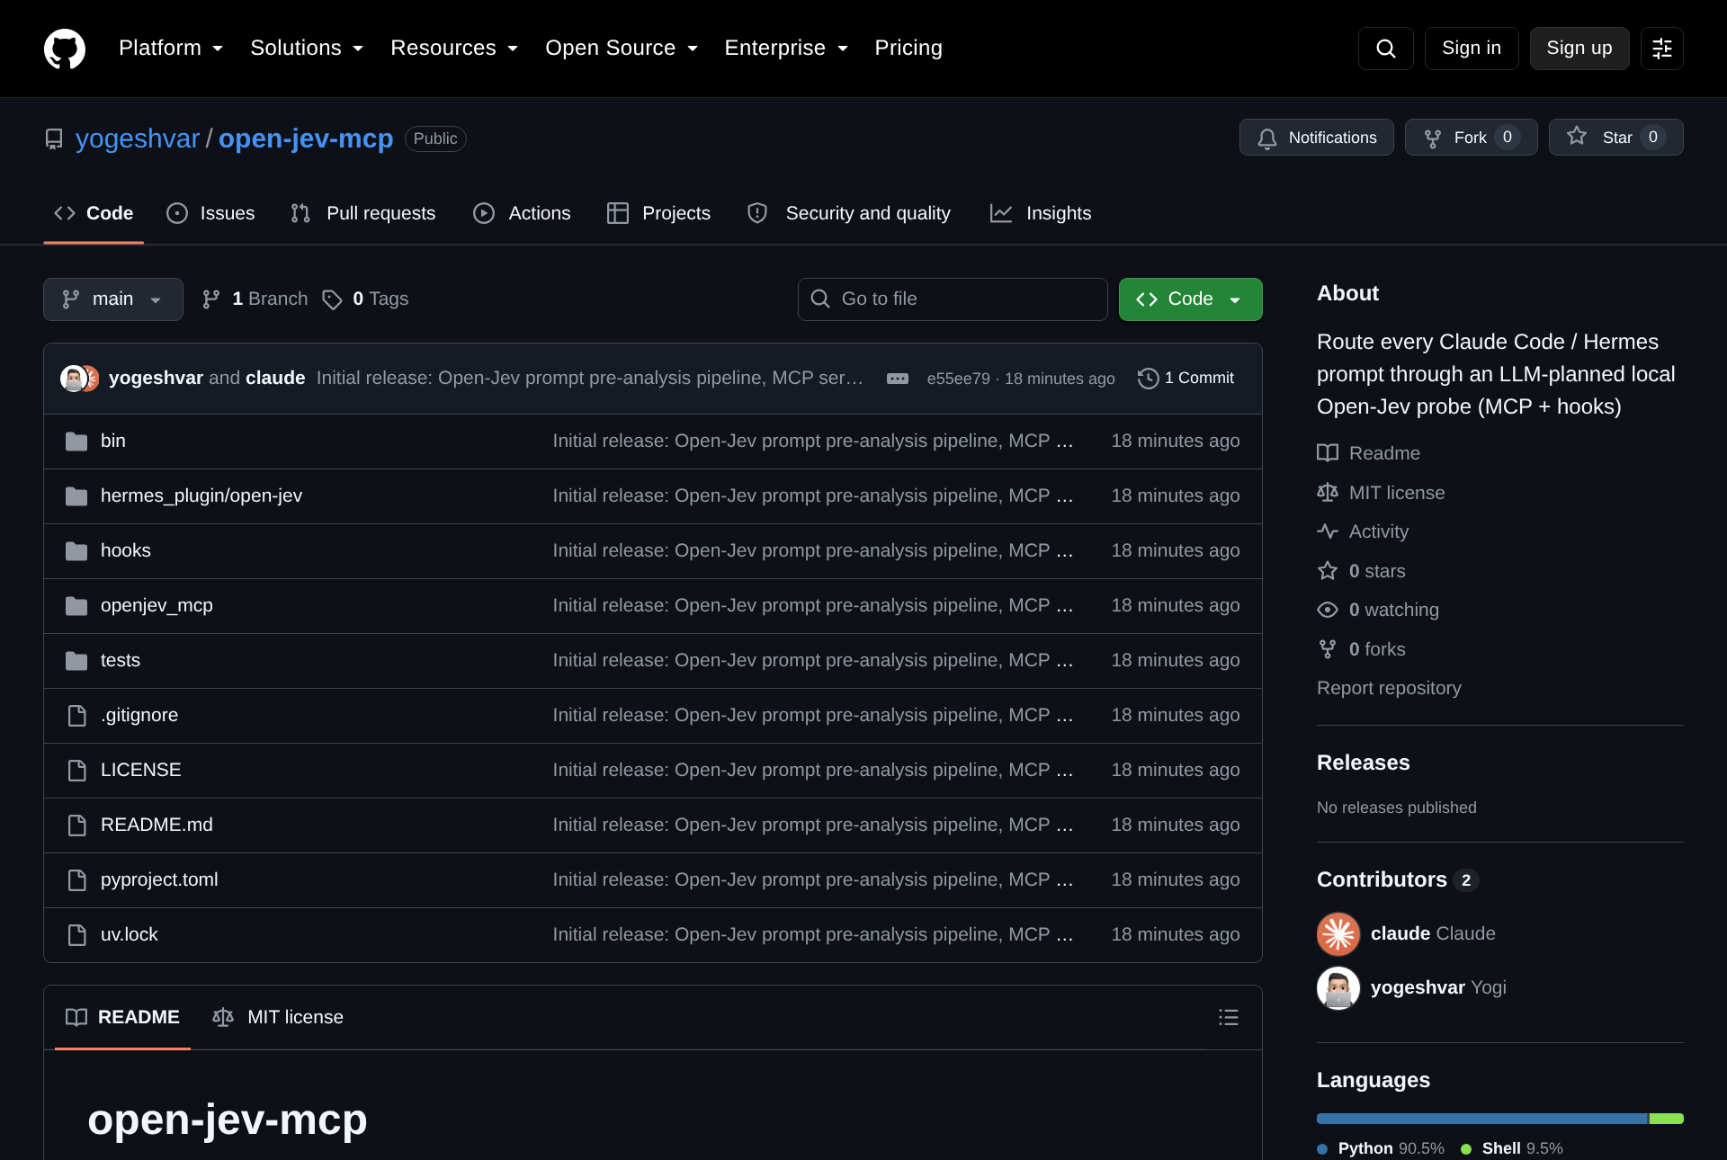Click claude contributor avatar
Image resolution: width=1727 pixels, height=1160 pixels.
point(1338,934)
